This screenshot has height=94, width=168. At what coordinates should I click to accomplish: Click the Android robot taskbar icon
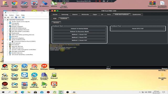pyautogui.click(x=67, y=92)
